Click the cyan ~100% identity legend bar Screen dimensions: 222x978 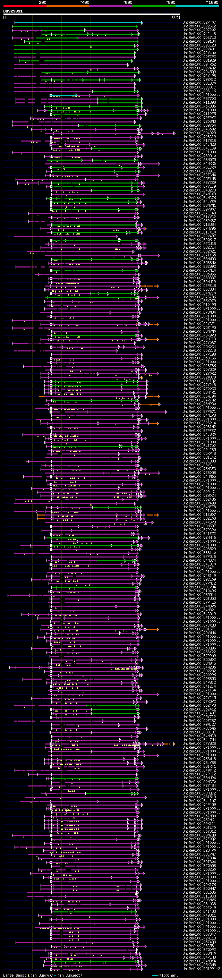(197, 6)
